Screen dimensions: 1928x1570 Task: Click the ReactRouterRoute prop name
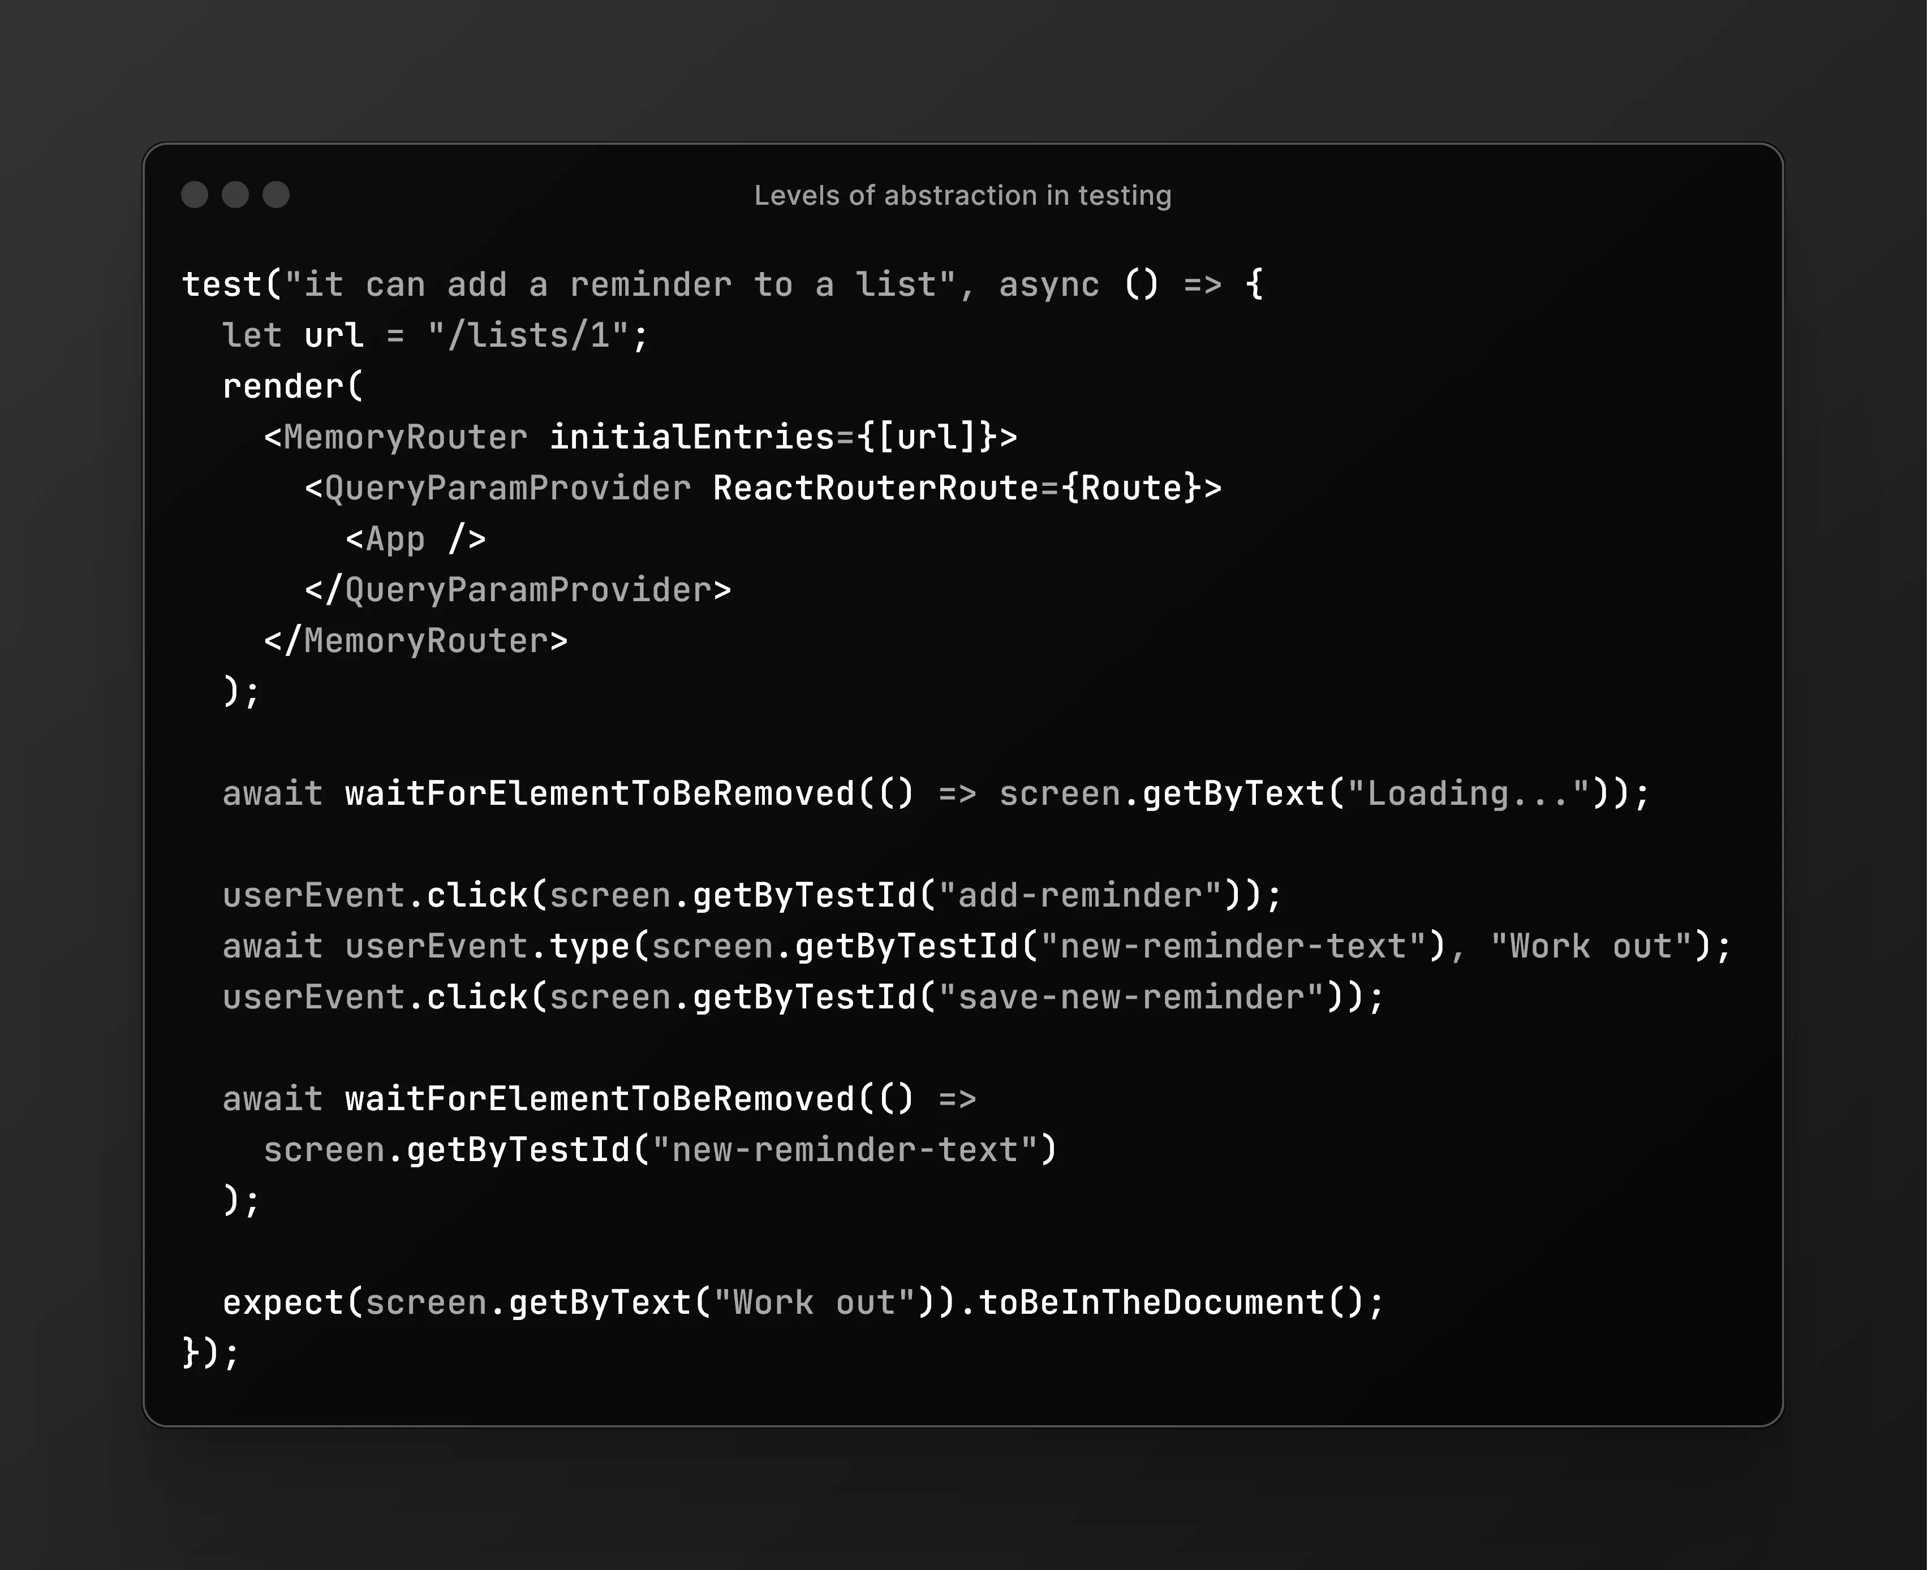click(x=875, y=489)
